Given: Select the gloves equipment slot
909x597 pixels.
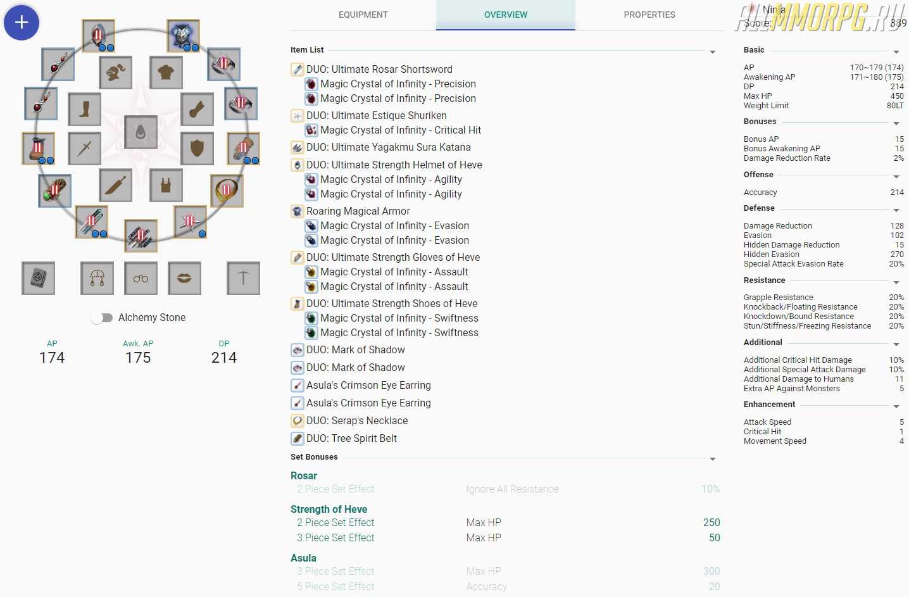Looking at the screenshot, I should (243, 149).
